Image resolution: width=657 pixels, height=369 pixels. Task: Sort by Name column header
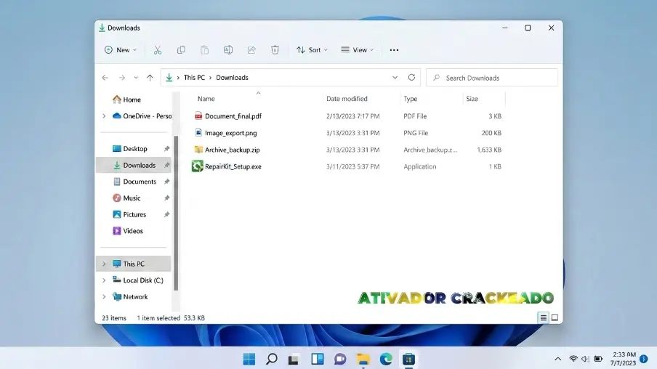(206, 99)
